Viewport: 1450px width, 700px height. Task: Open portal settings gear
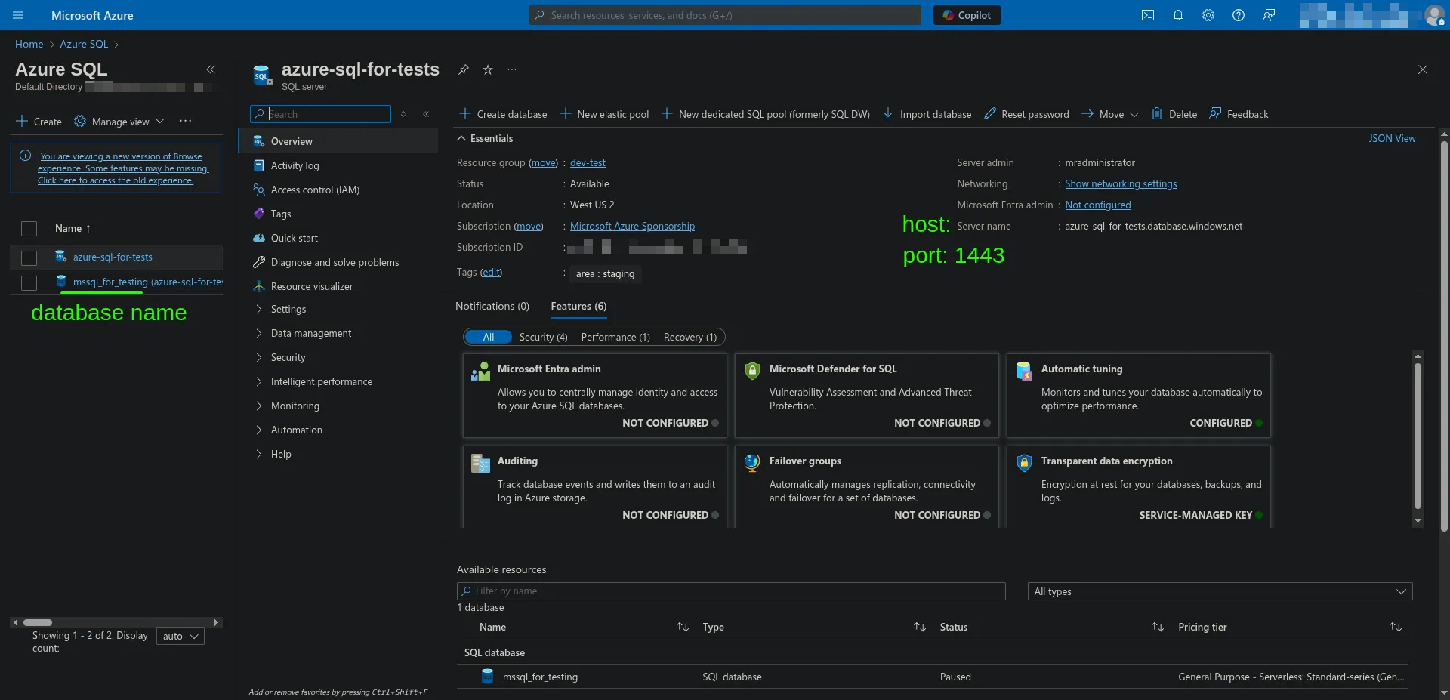(x=1208, y=15)
